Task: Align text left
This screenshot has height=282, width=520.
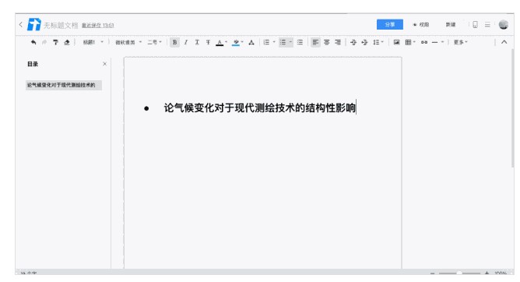Action: [x=315, y=42]
